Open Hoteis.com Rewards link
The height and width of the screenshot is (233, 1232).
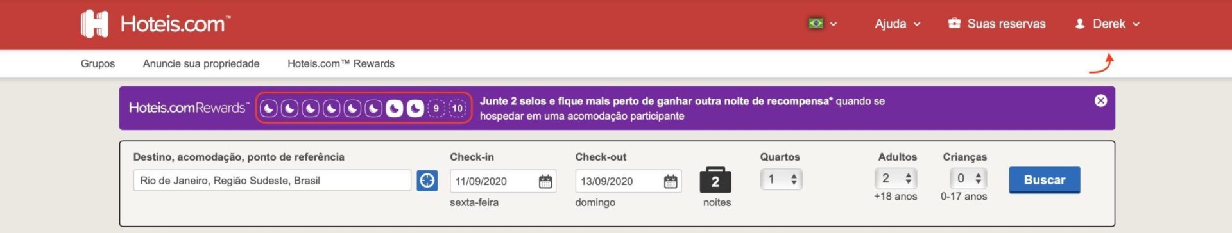pos(341,63)
